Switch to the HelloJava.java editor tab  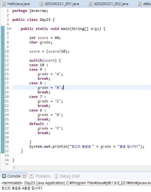(x=16, y=4)
